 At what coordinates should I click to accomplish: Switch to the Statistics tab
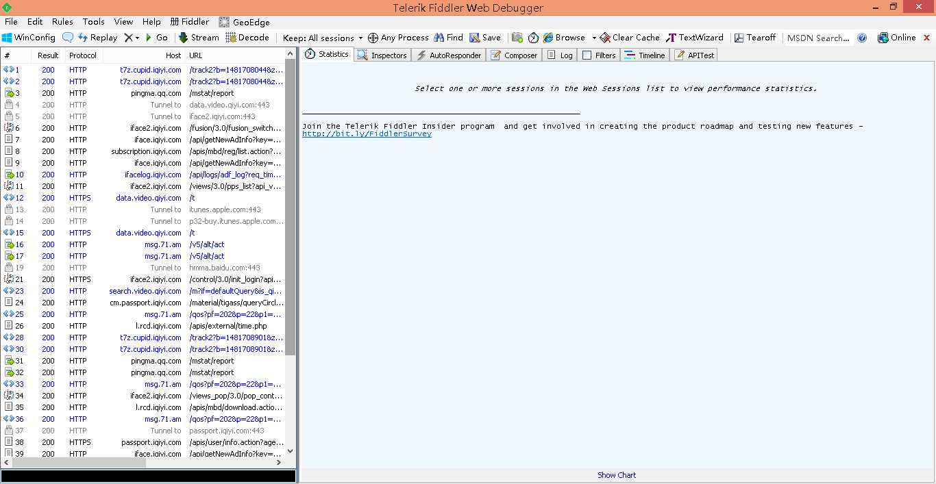click(x=327, y=54)
